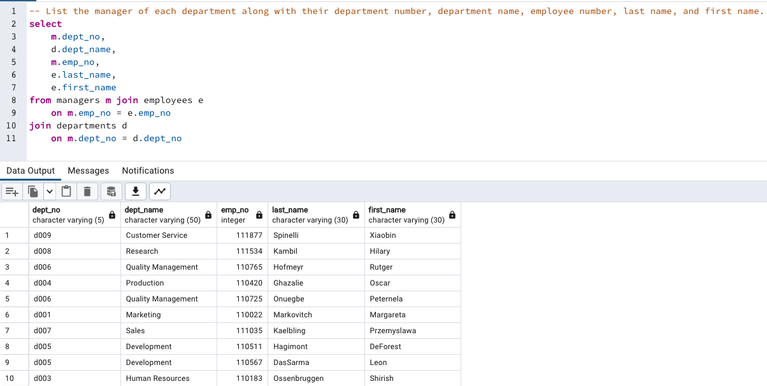
Task: Click the cell containing Spinelli
Action: coord(285,235)
